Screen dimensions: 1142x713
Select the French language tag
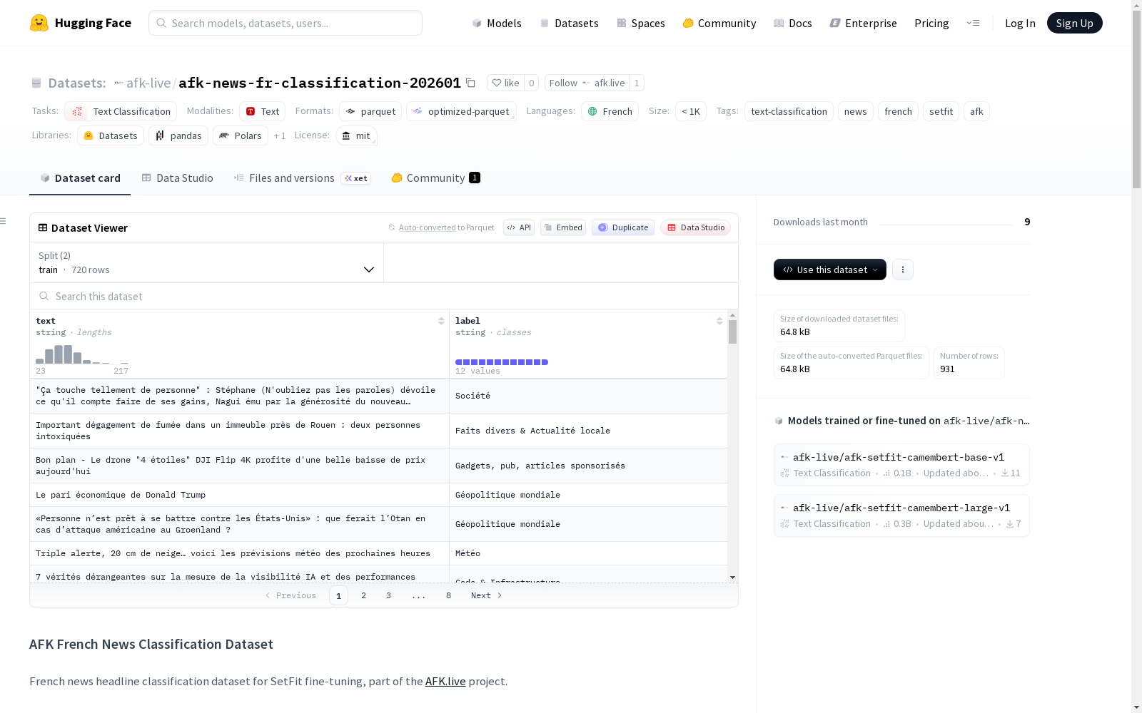click(610, 111)
